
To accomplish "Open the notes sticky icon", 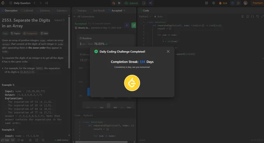I will (144, 3).
